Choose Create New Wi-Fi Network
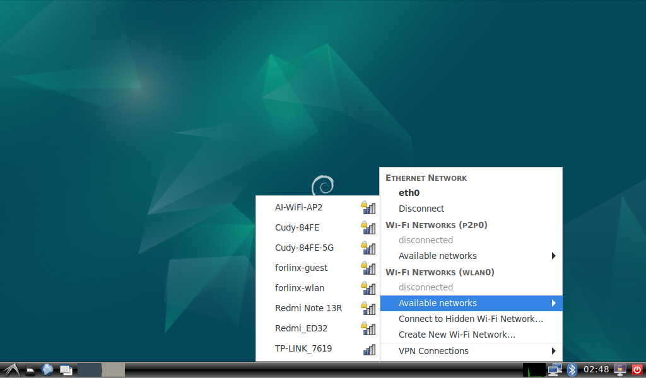The image size is (646, 378). click(x=471, y=335)
